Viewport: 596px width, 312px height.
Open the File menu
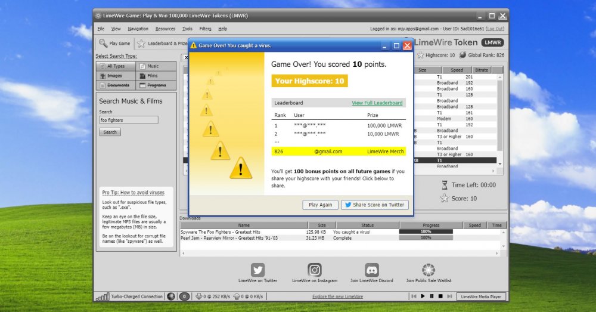(x=101, y=29)
